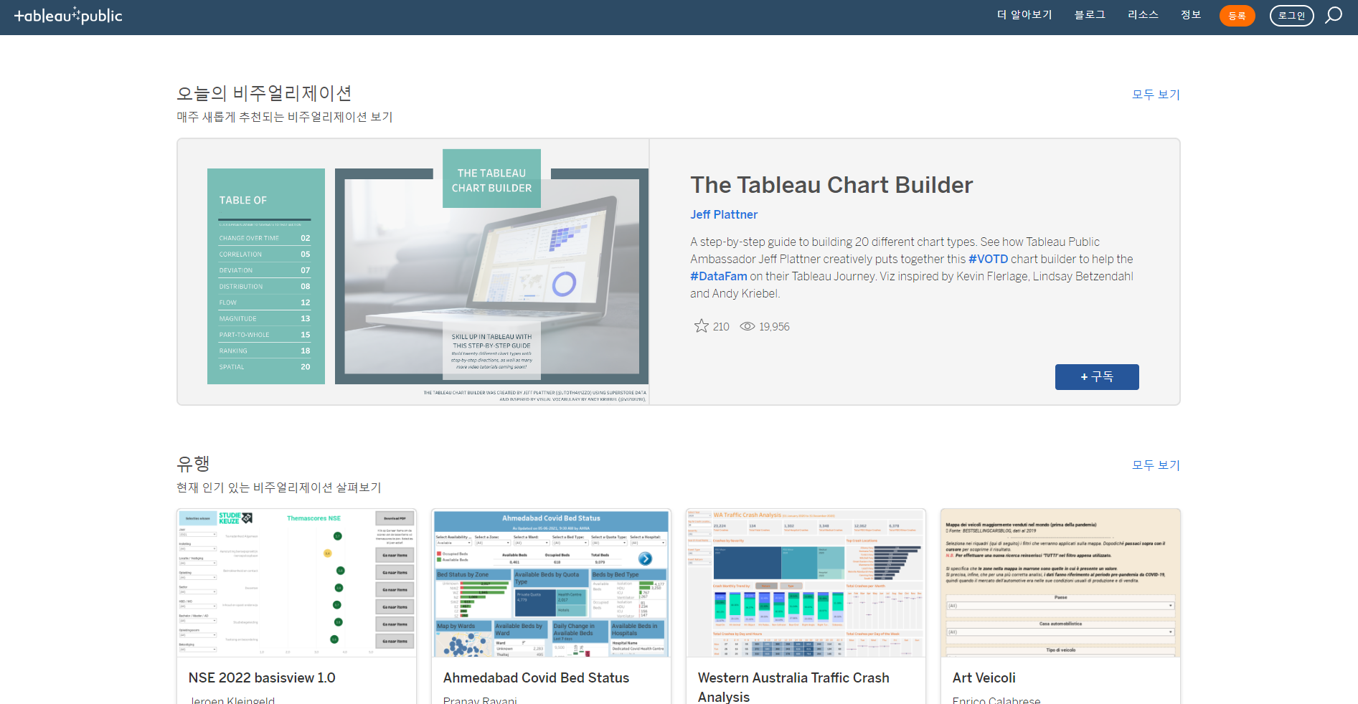Image resolution: width=1358 pixels, height=704 pixels.
Task: Open NSE 2022 basisview thumbnail
Action: pyautogui.click(x=296, y=583)
